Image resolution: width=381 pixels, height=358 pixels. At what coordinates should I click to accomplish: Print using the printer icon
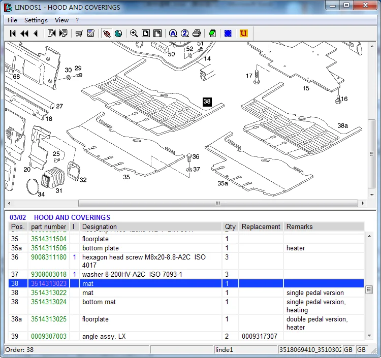coord(196,34)
